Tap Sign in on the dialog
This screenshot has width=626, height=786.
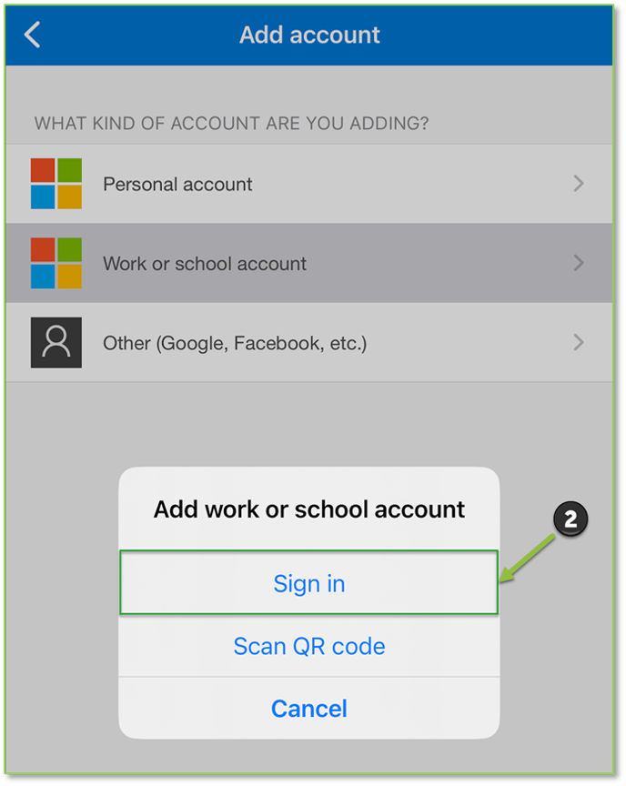(x=308, y=582)
